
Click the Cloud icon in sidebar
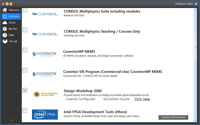click(5, 23)
